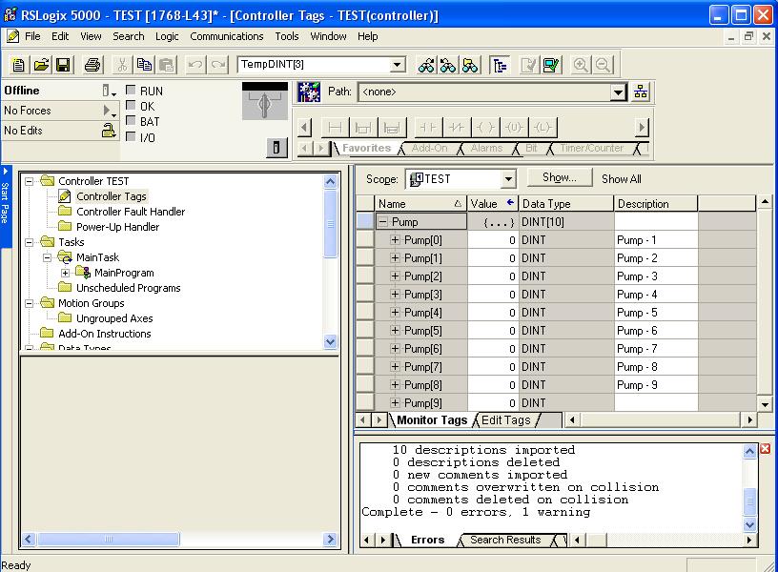Expand the Pump[5] tag row

[x=395, y=331]
